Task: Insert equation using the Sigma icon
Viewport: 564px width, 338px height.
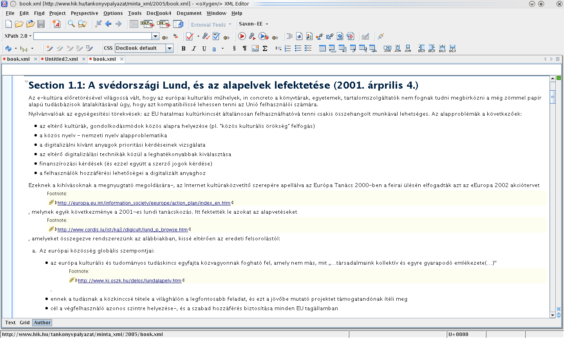Action: [x=265, y=49]
